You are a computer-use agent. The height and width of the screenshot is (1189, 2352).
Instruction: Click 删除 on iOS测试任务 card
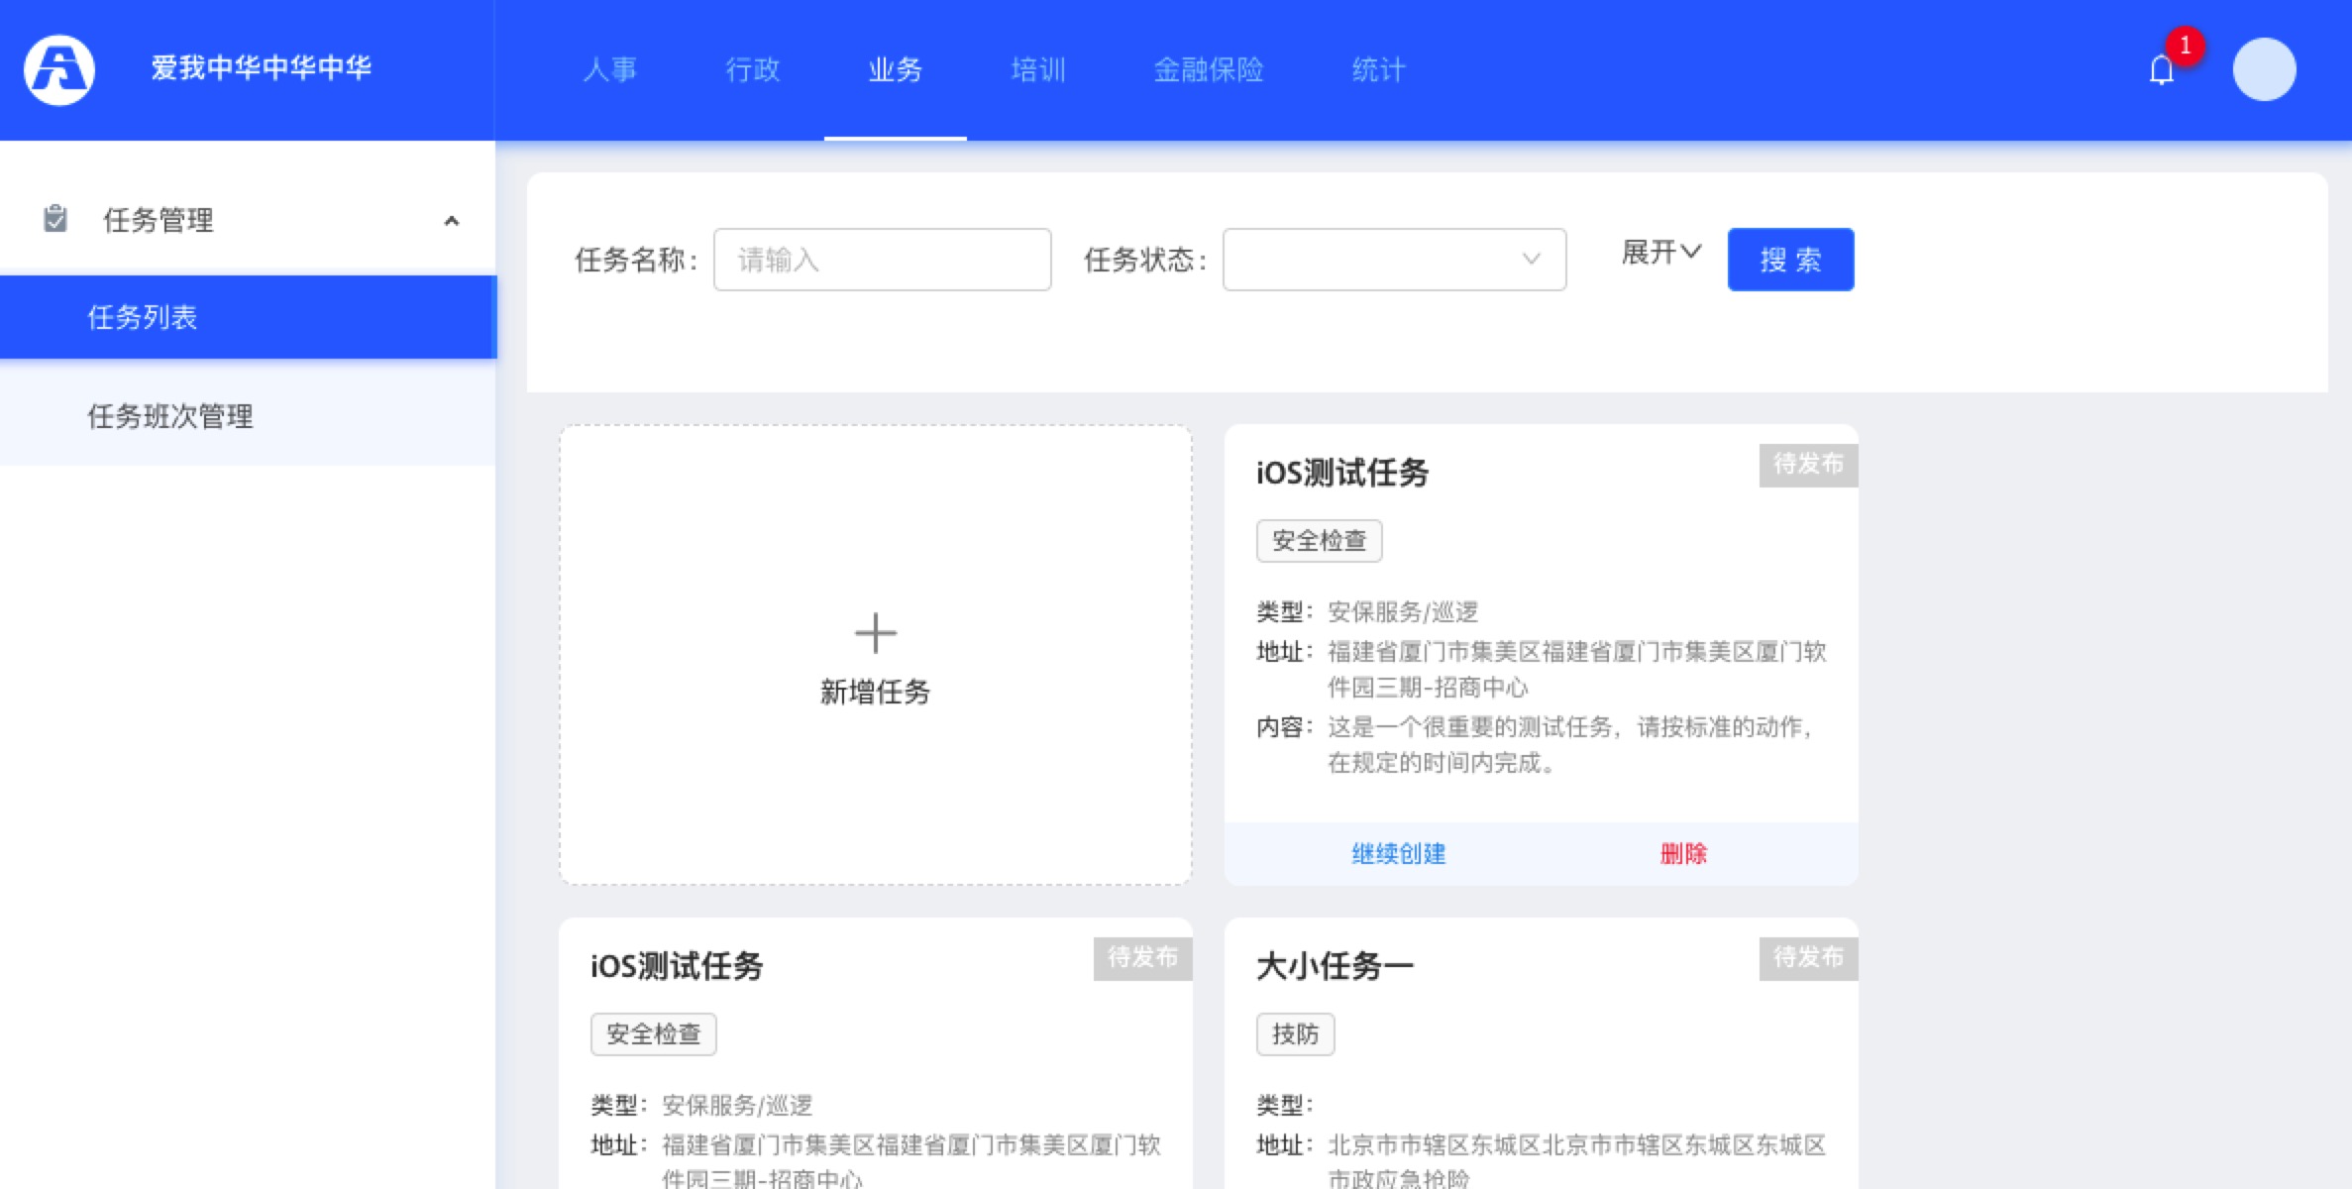[1683, 853]
